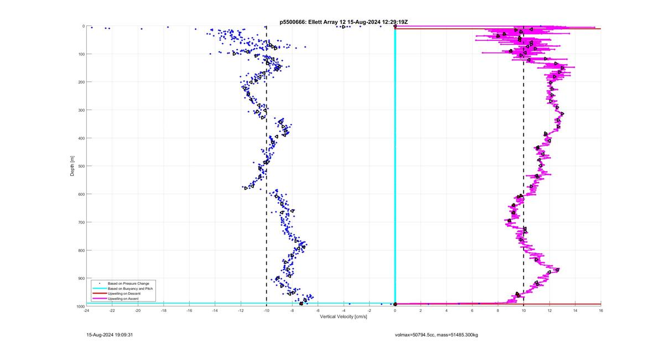Click legend entry 'Upwelling on Ascent'
Viewport: 664px width, 344px height.
point(123,299)
